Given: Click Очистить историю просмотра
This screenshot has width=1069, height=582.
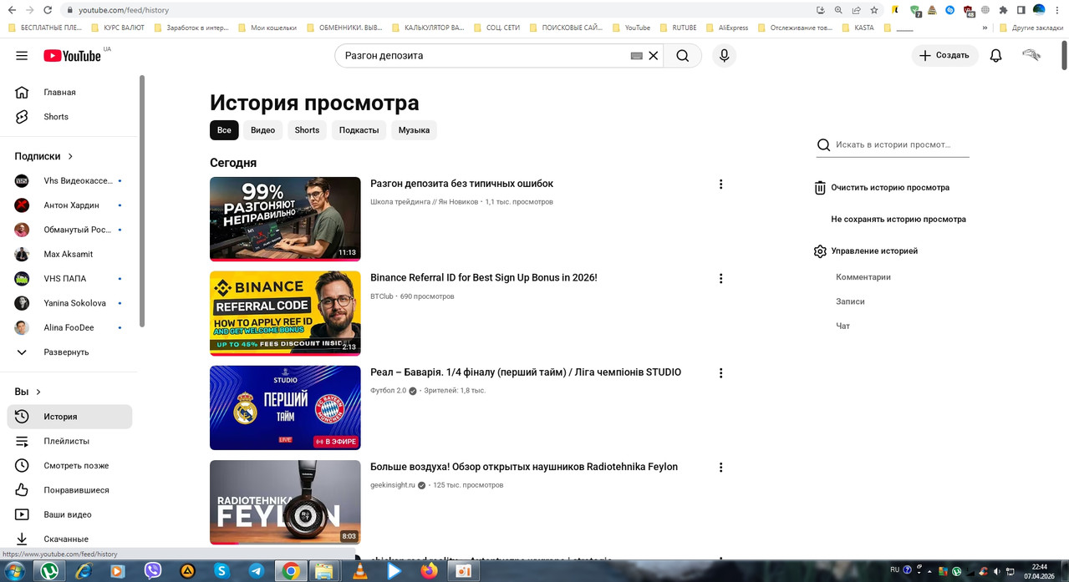Looking at the screenshot, I should tap(882, 188).
